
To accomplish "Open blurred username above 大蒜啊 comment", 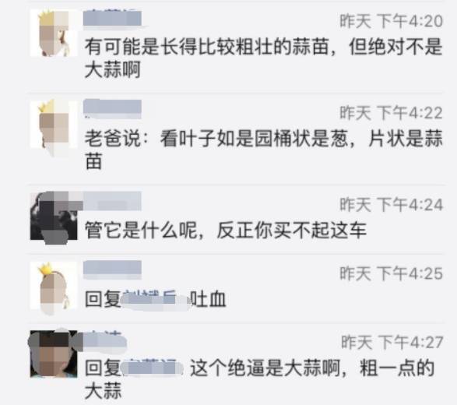I will tap(113, 19).
